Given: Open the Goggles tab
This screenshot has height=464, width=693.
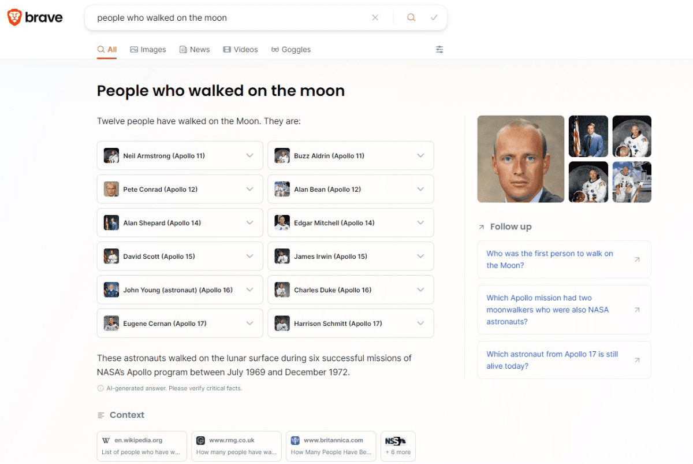Looking at the screenshot, I should coord(291,50).
